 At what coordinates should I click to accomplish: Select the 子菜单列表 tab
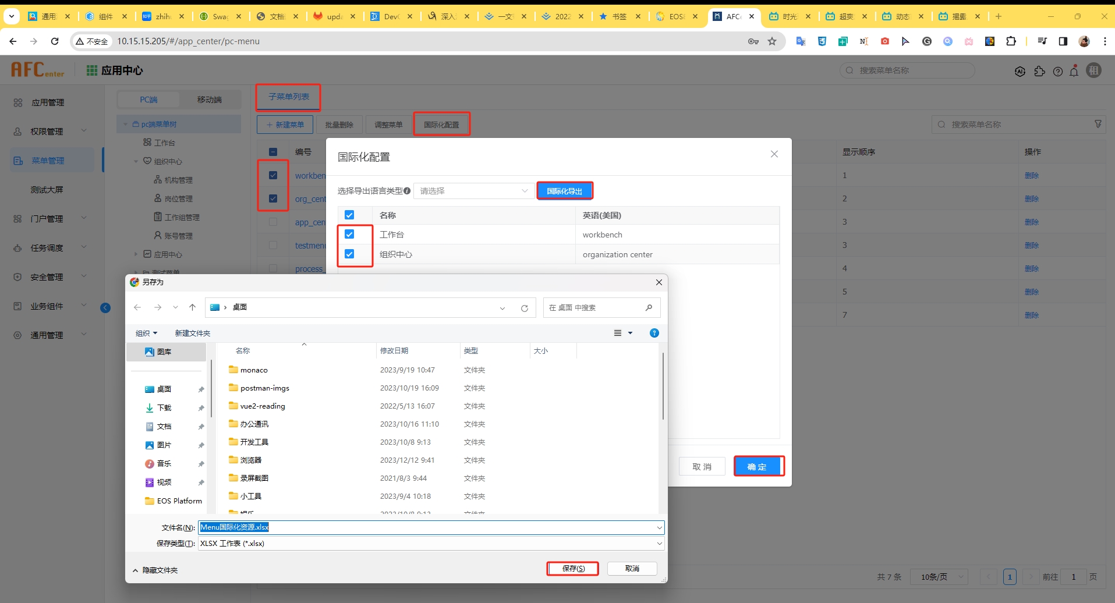(x=289, y=97)
